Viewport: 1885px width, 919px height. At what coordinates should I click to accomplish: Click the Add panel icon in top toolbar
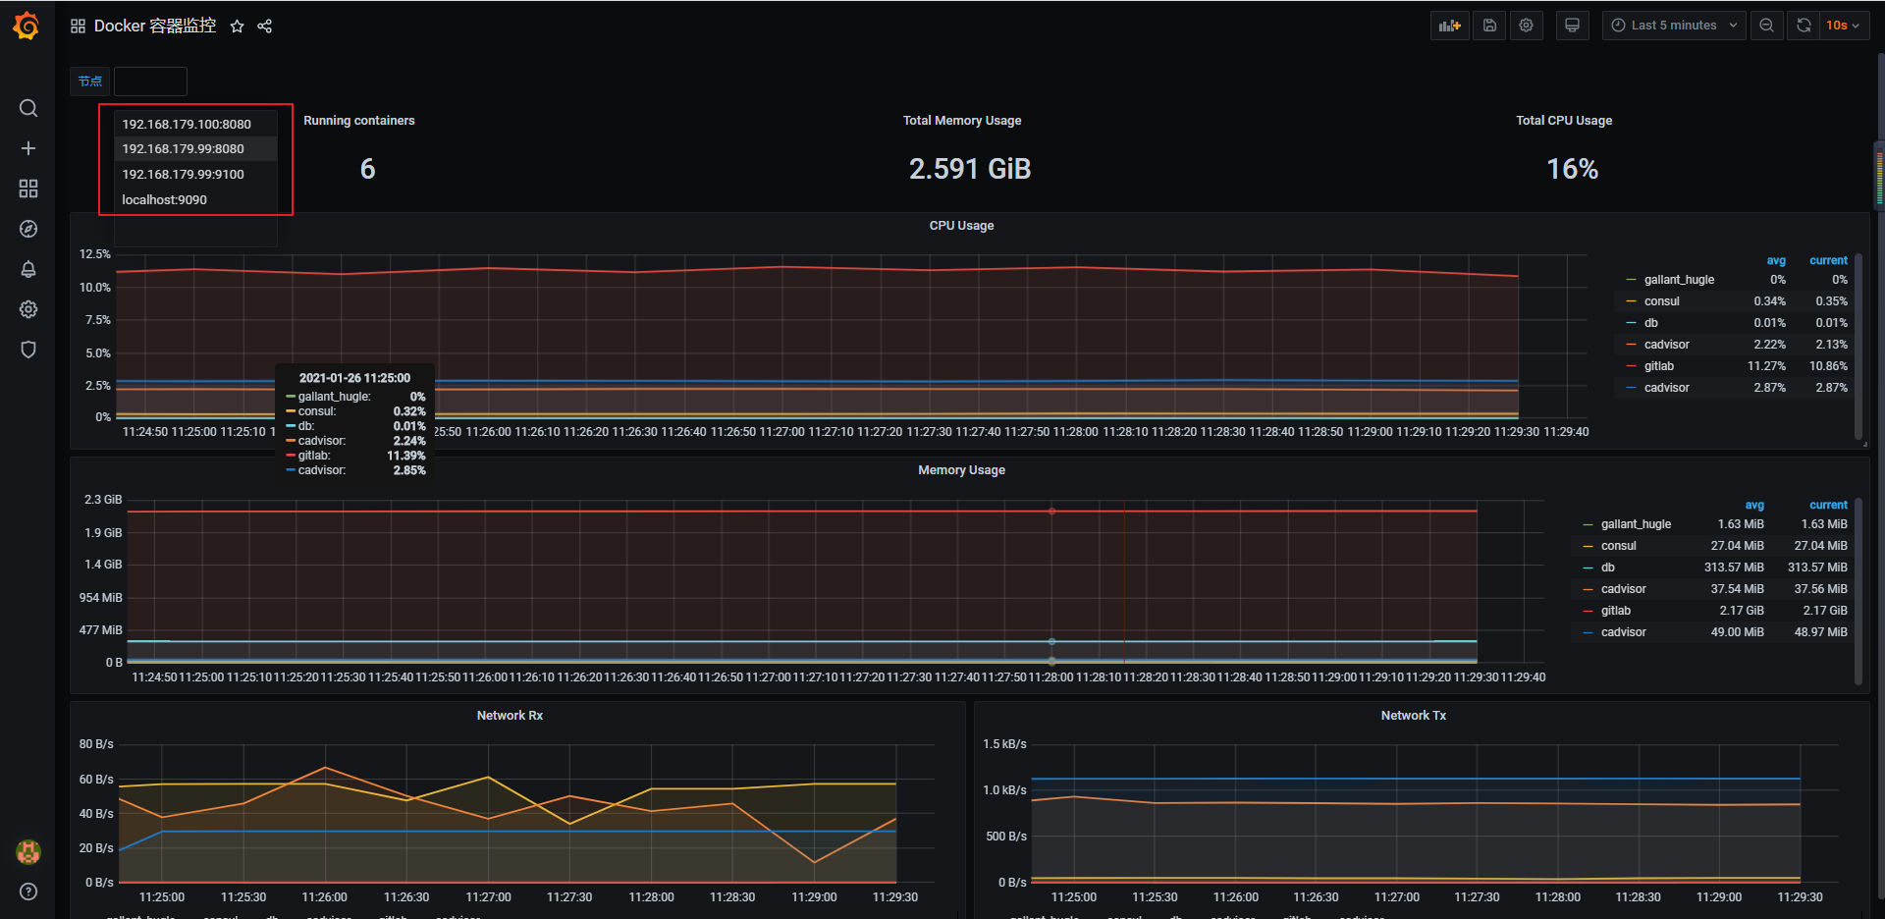tap(1449, 25)
